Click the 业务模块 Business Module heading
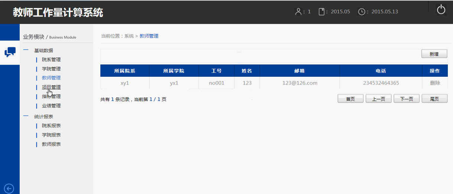Viewport: 453px width, 194px height. pos(50,37)
